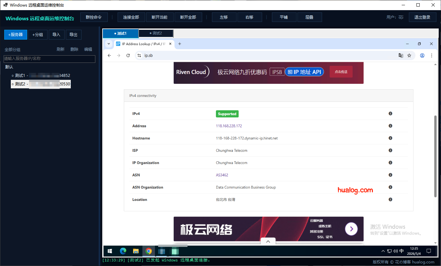Select server 测试1 in the list
441x266 pixels.
(41, 76)
